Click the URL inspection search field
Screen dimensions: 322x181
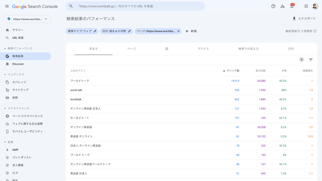point(135,6)
